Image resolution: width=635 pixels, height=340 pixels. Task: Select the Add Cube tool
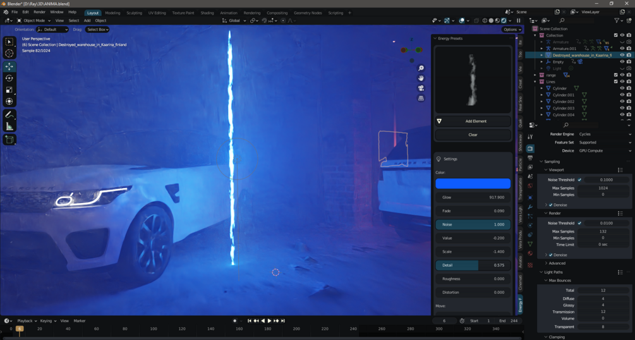pyautogui.click(x=9, y=140)
